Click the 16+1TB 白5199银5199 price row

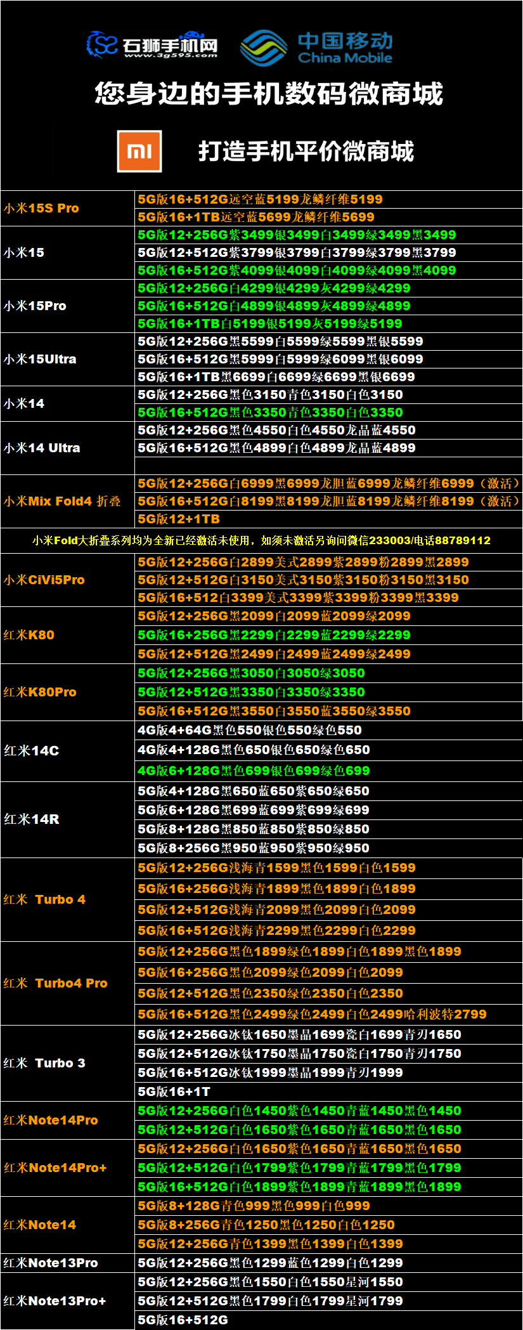[x=329, y=323]
